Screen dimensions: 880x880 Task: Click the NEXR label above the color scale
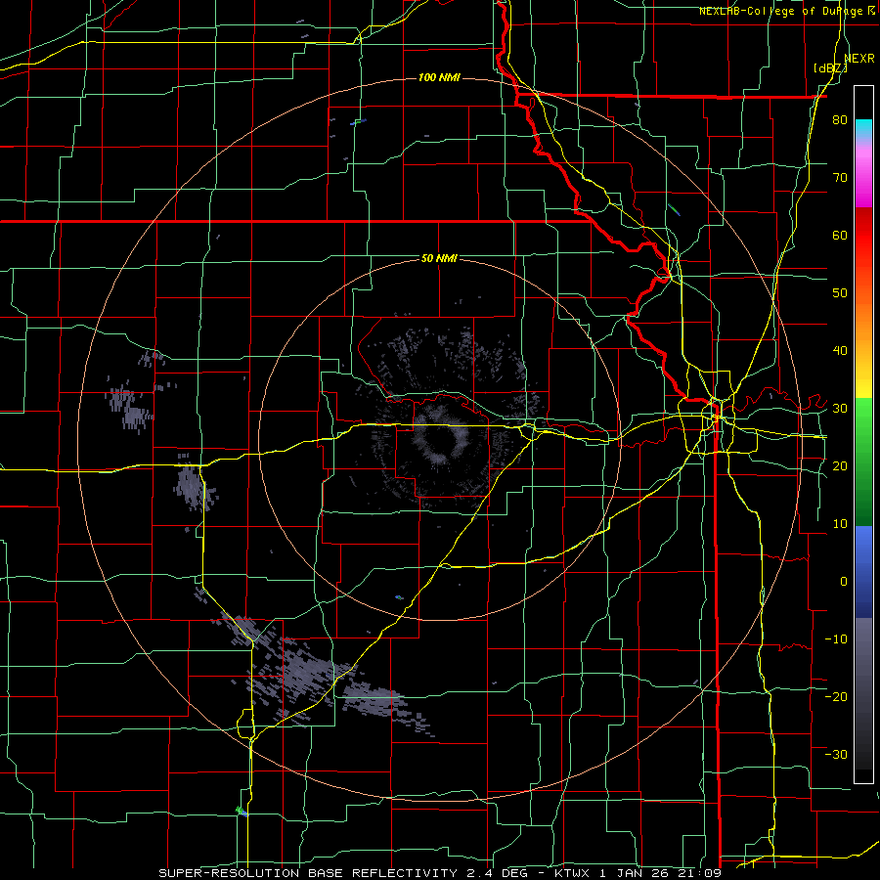tap(859, 59)
